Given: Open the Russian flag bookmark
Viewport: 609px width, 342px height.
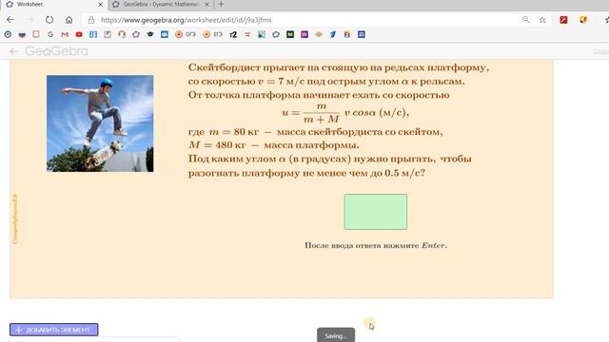Looking at the screenshot, I should point(22,34).
